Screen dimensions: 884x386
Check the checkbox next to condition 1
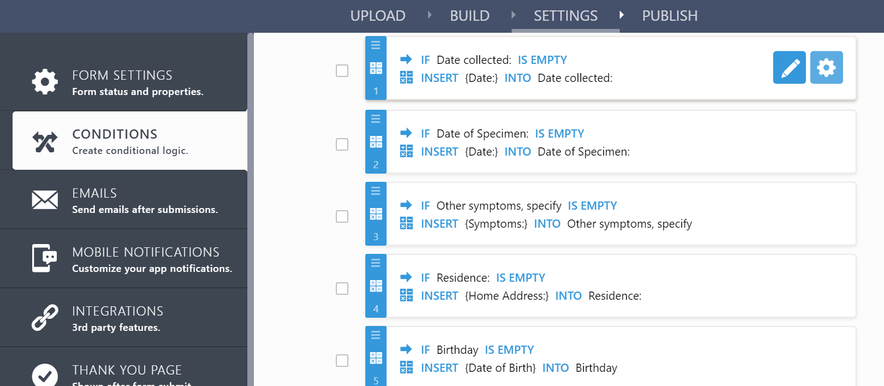(342, 70)
